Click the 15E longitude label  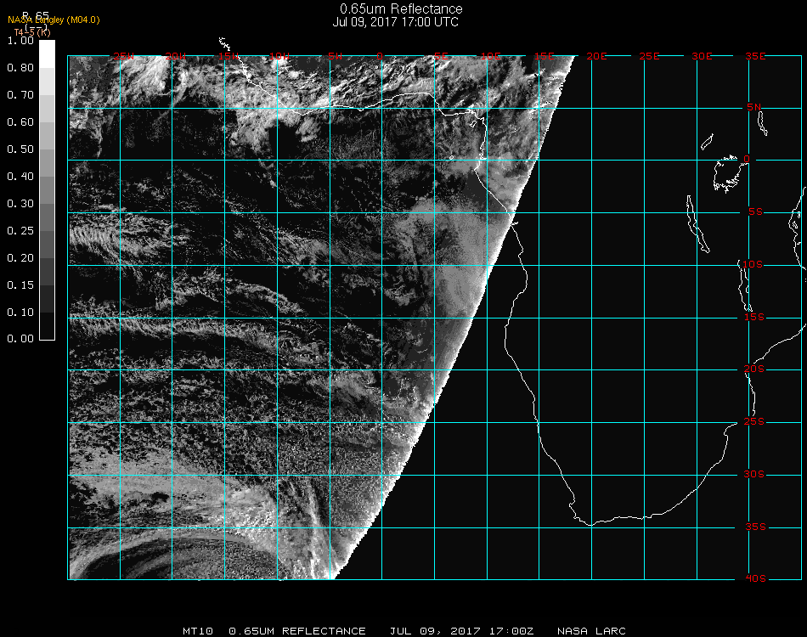click(544, 56)
